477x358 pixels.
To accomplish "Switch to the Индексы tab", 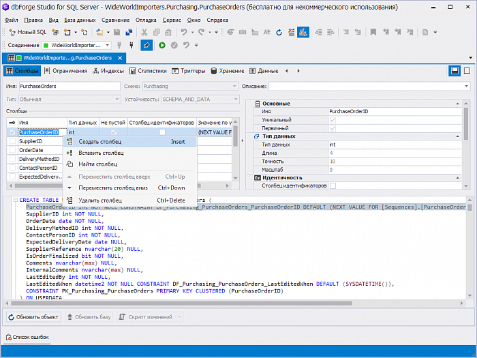I will 108,71.
